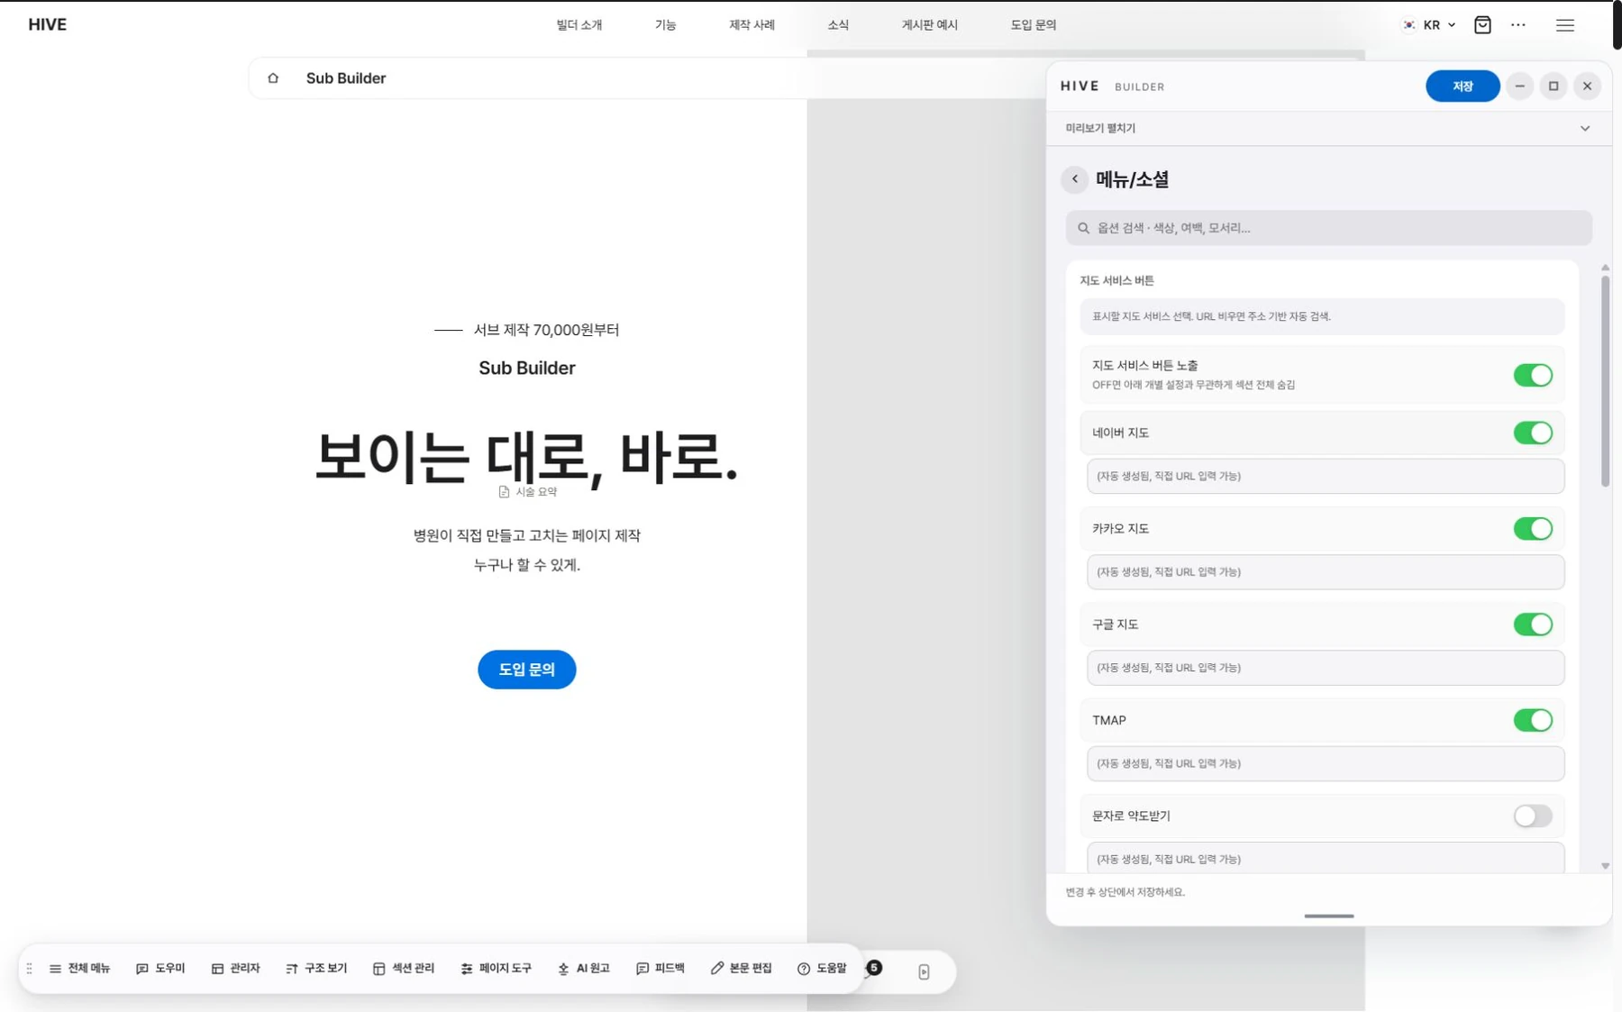Turn off the 구글 지도 switch
Viewport: 1622px width, 1012px height.
point(1533,625)
